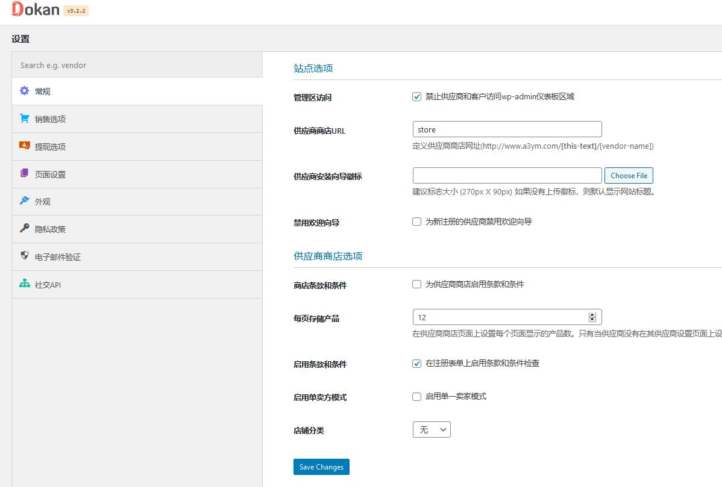Click the paint brush icon for 外观
The height and width of the screenshot is (487, 722).
(x=24, y=201)
